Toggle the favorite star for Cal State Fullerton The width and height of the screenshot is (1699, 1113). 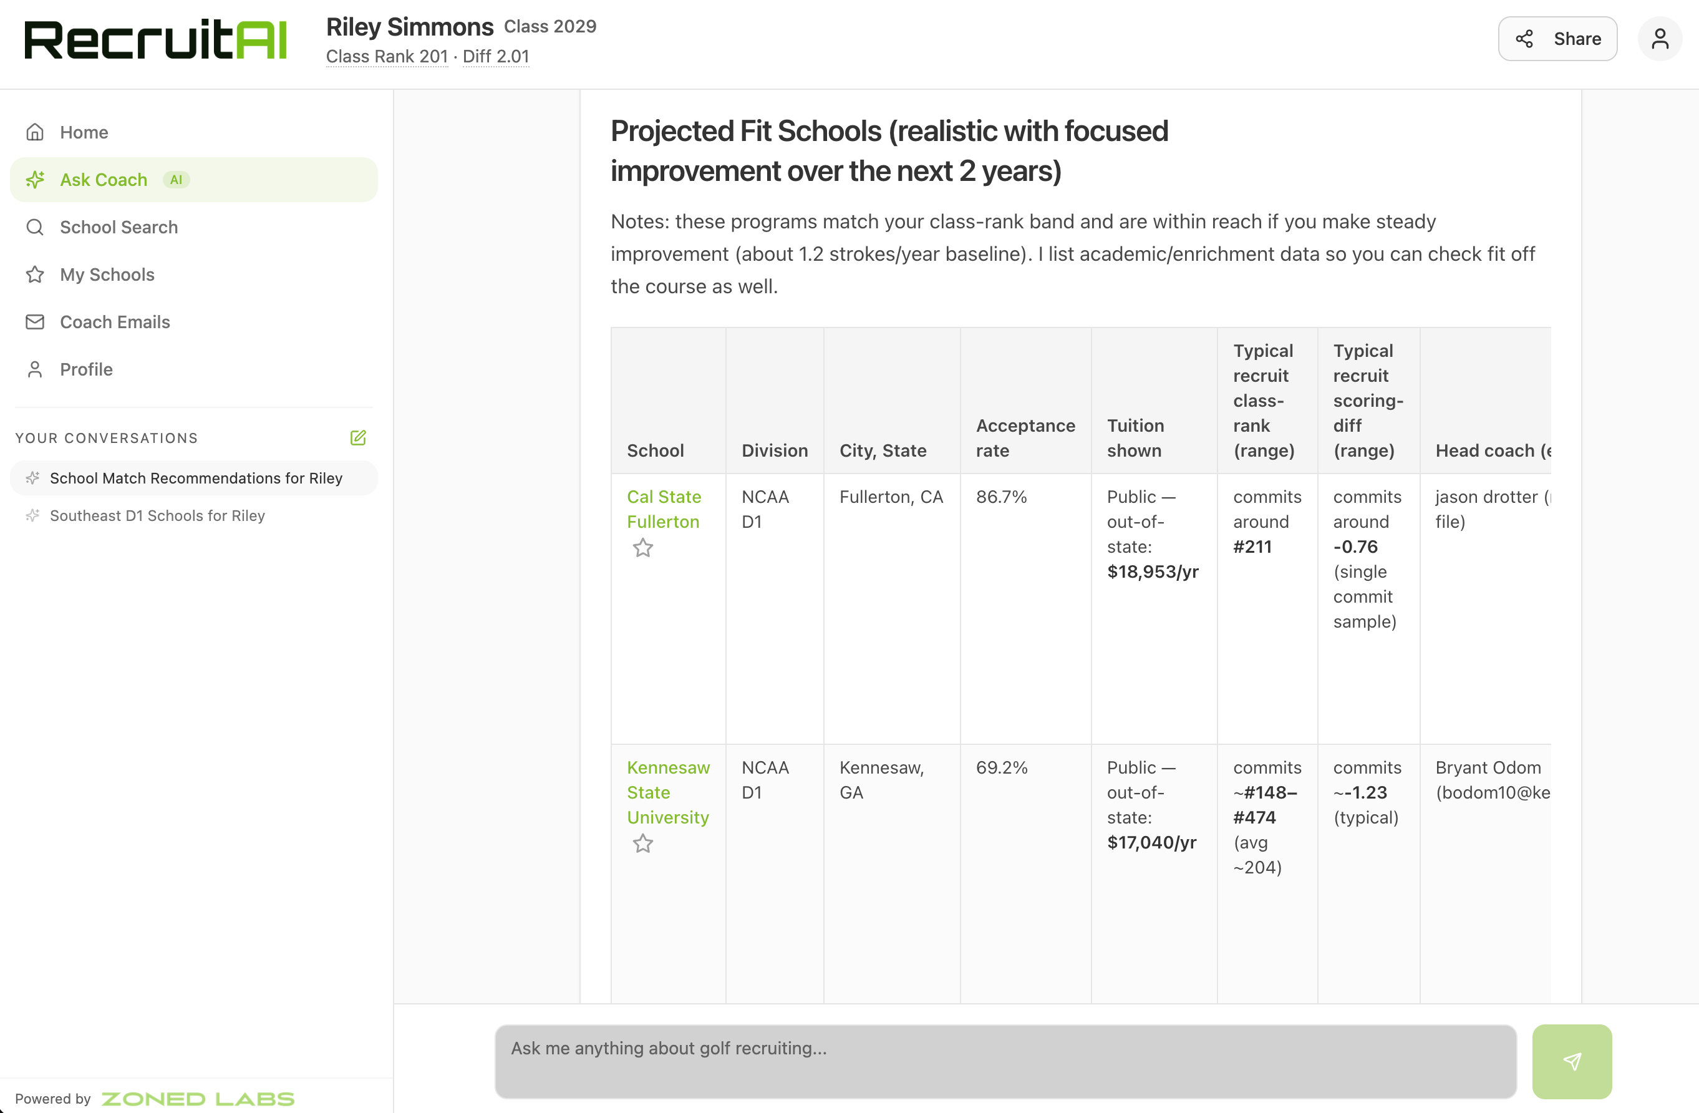642,548
